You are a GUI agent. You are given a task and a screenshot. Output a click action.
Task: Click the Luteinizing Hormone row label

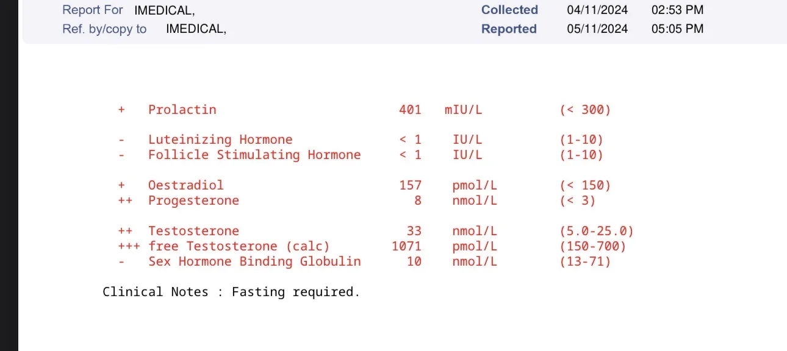click(x=220, y=140)
